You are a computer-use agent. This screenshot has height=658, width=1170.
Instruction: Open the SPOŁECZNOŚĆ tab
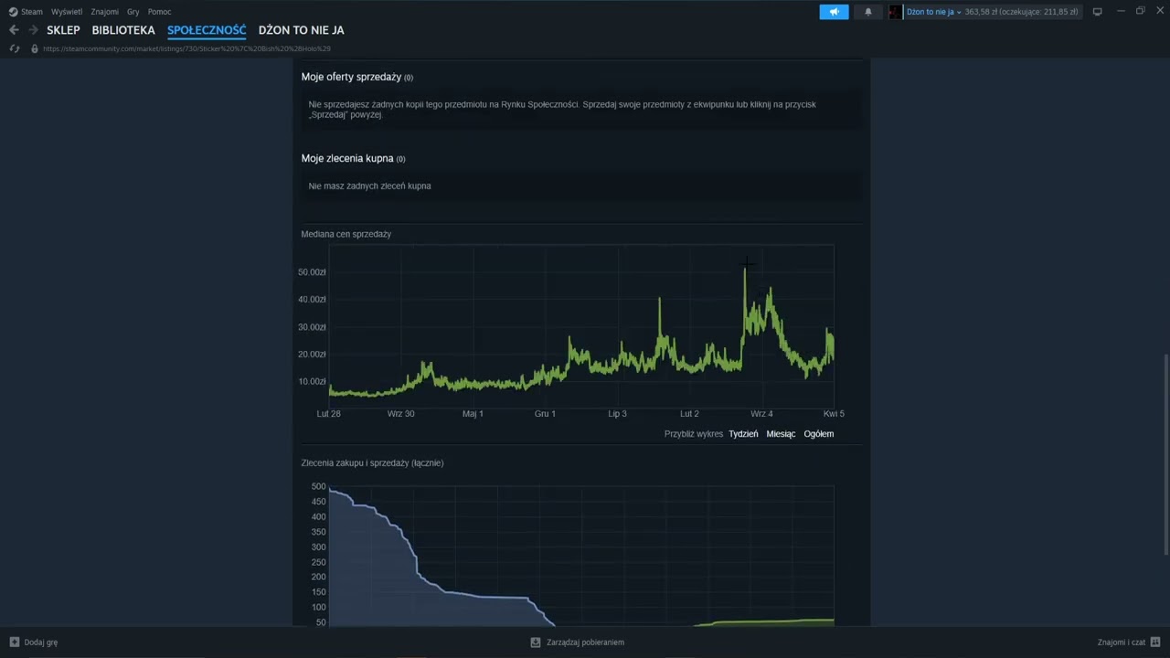[x=207, y=30]
